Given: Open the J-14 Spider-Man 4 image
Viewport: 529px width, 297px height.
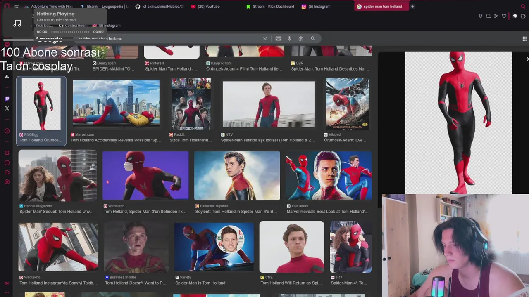Looking at the screenshot, I should [350, 247].
